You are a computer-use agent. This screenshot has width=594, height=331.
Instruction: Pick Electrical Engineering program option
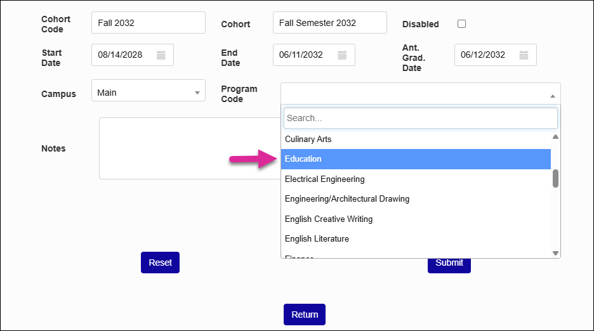click(x=416, y=179)
